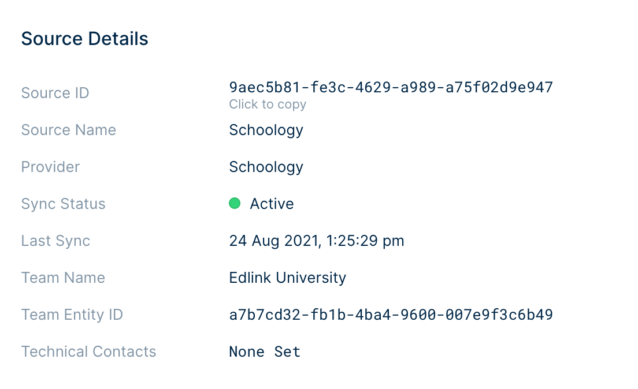Click the None Set technical contacts value

(x=265, y=351)
